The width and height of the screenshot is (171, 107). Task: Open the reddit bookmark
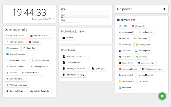(x=123, y=26)
